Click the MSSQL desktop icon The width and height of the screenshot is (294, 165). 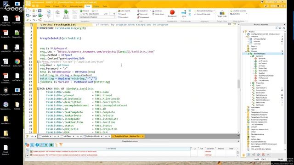(x=17, y=106)
